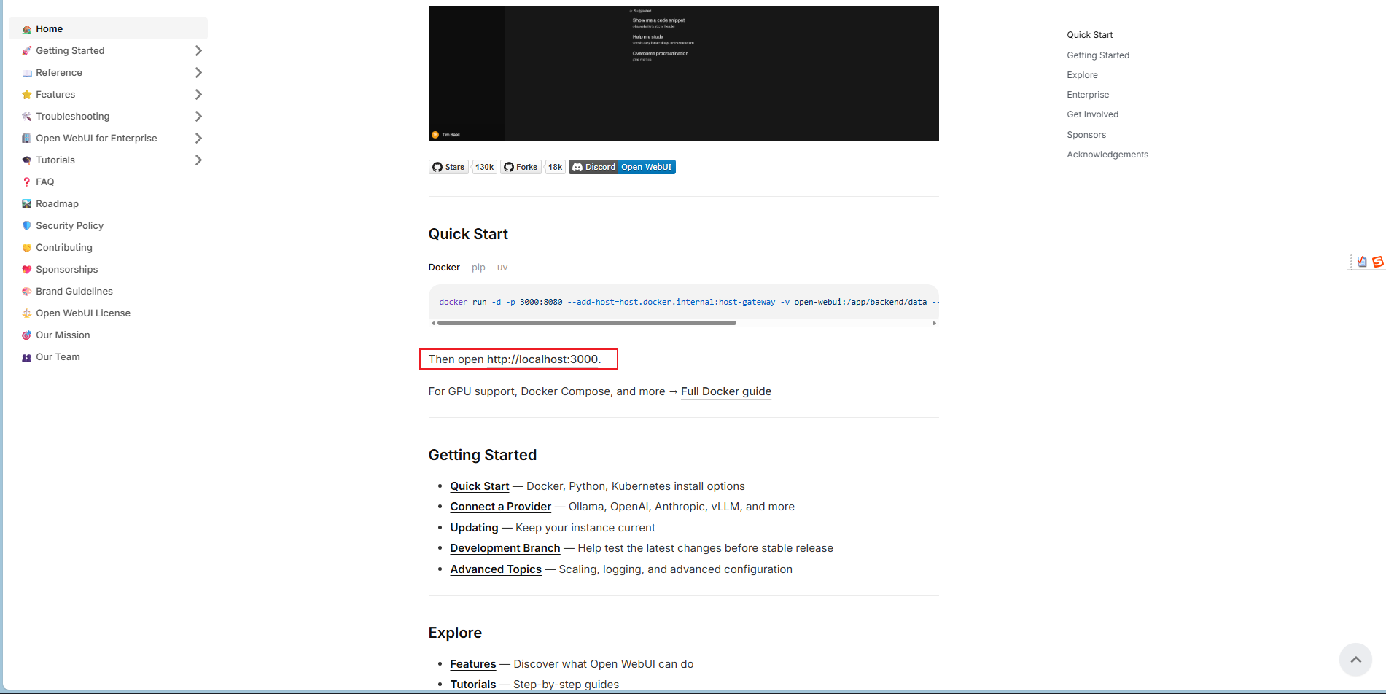Jump to Get Involved in table of contents
The height and width of the screenshot is (694, 1386).
click(x=1092, y=114)
